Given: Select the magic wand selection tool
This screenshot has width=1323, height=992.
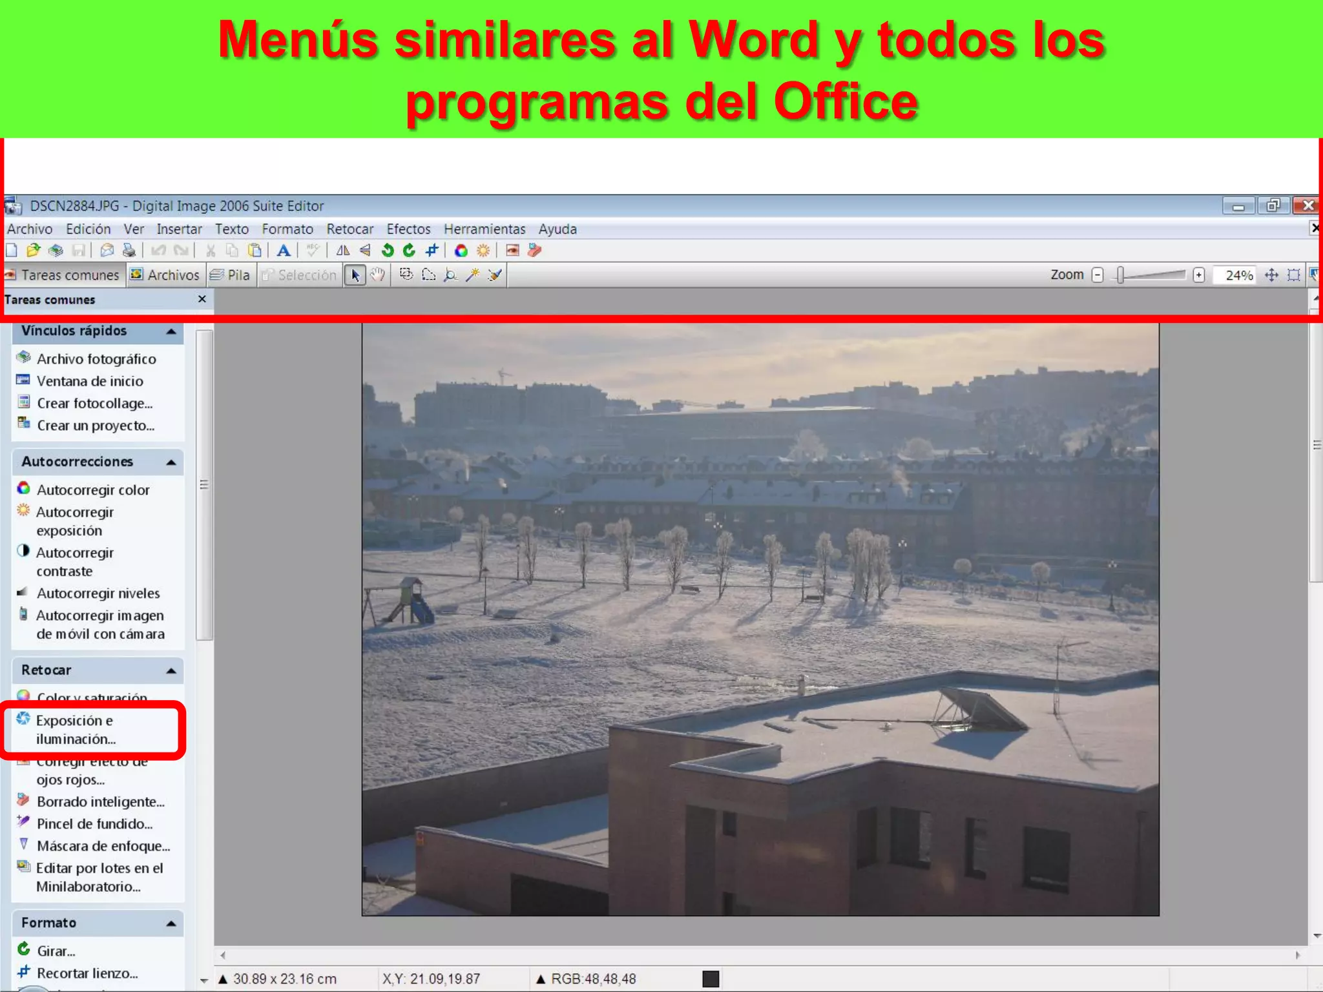Looking at the screenshot, I should 472,275.
